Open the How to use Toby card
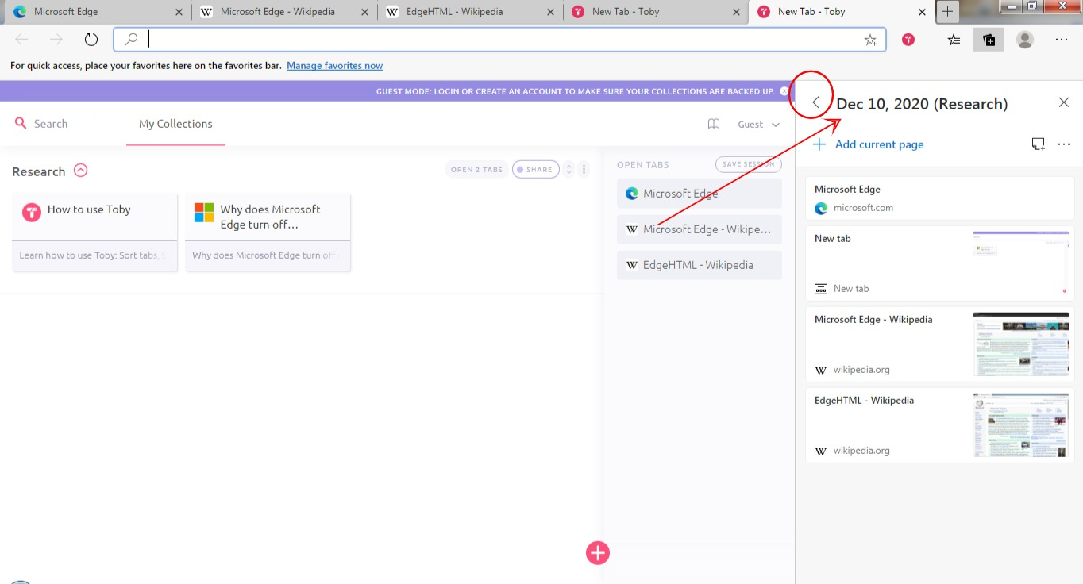The width and height of the screenshot is (1083, 584). (x=94, y=232)
